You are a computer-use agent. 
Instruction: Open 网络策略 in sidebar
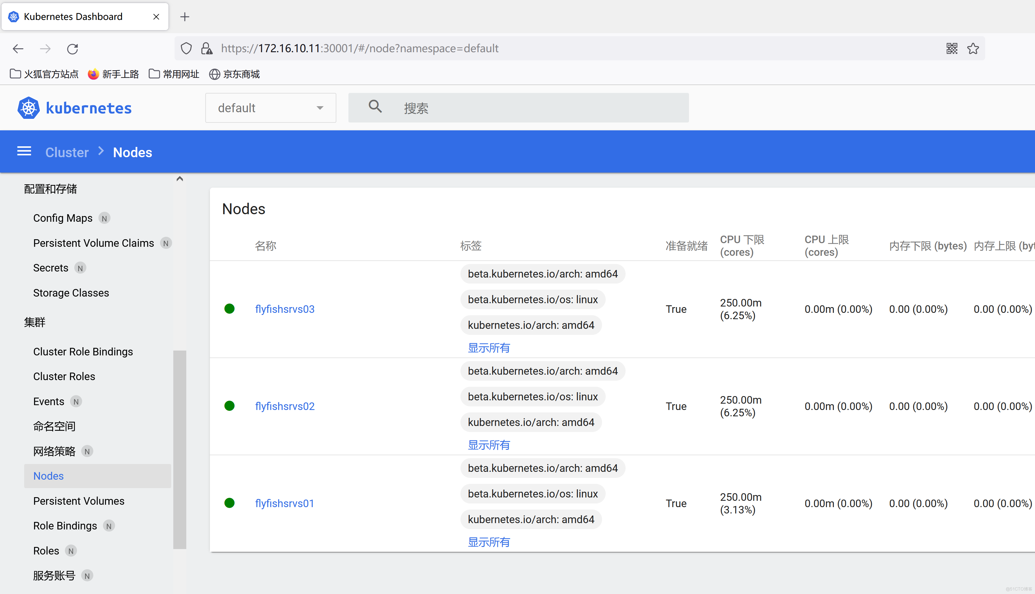click(54, 451)
